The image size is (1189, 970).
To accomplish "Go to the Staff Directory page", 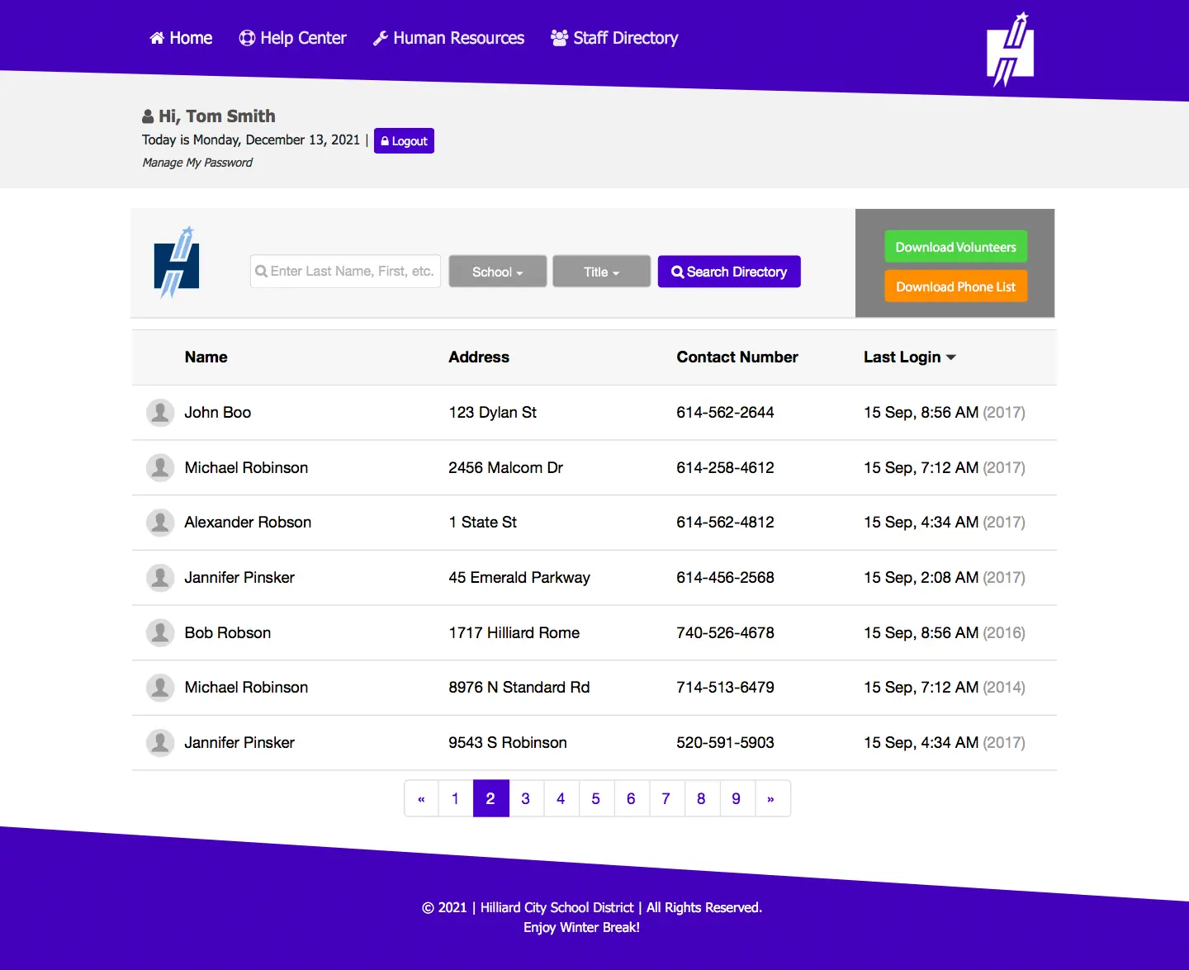I will pyautogui.click(x=614, y=38).
